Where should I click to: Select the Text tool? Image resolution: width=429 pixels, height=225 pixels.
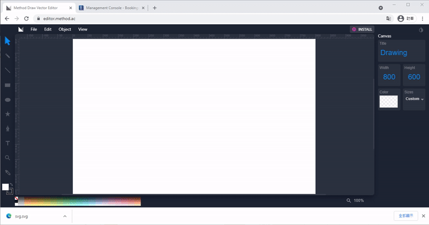click(x=8, y=143)
